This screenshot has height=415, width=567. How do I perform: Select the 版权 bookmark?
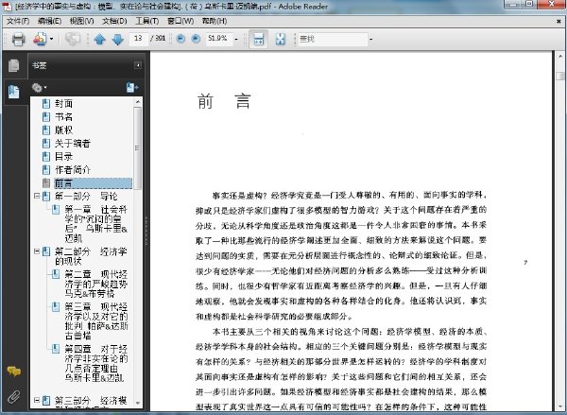63,130
